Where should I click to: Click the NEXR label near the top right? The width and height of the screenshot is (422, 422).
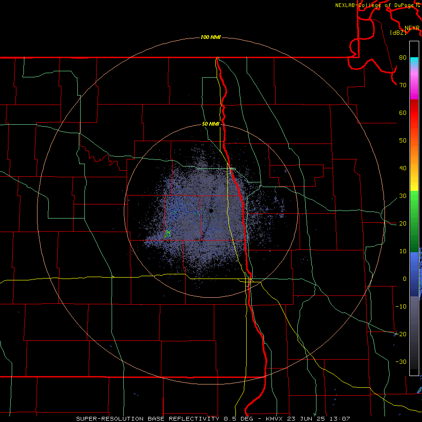point(412,28)
